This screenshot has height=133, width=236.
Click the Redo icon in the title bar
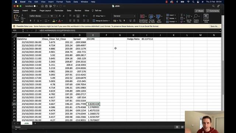click(60, 6)
